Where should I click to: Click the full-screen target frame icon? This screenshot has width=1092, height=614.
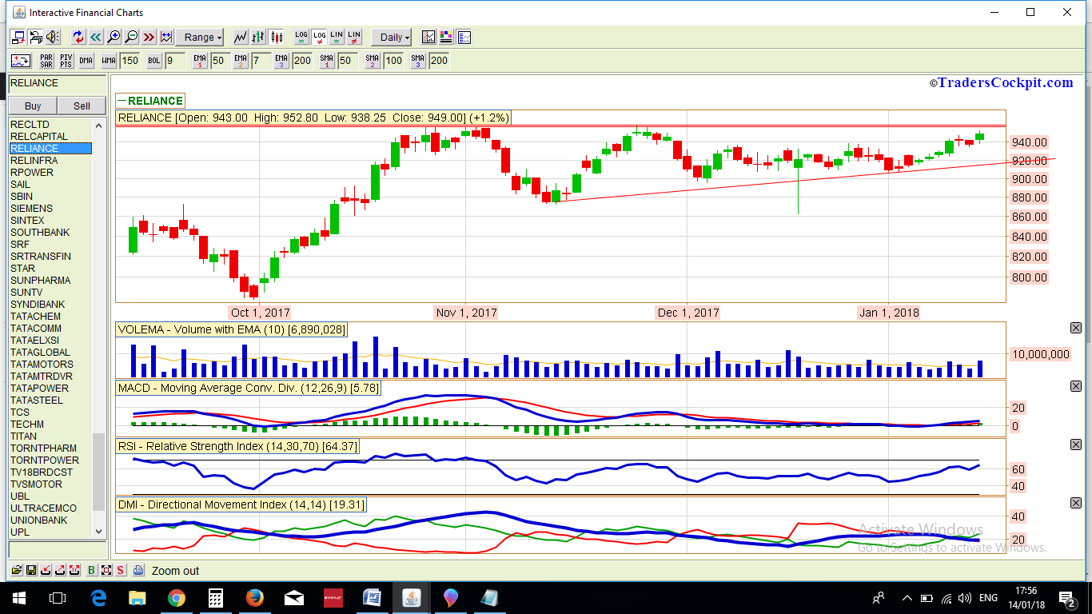pos(106,570)
